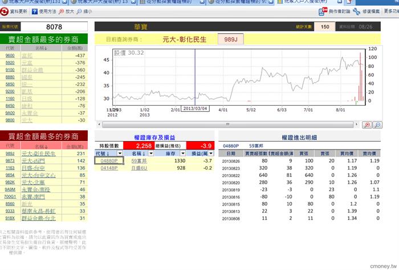Close the third tab 從分點探索權證

[x=202, y=2]
